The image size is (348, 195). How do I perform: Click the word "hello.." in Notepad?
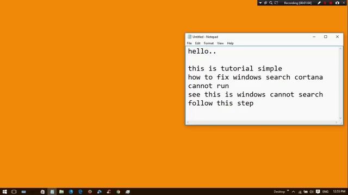click(x=202, y=51)
